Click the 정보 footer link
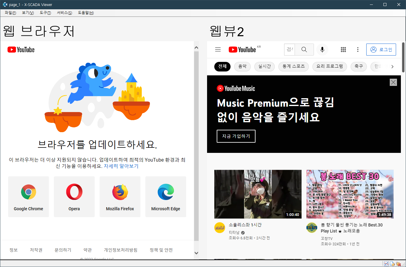The width and height of the screenshot is (406, 267). pos(14,250)
